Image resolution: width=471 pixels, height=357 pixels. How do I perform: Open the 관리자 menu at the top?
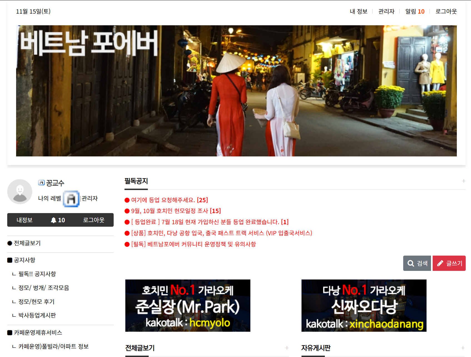386,11
